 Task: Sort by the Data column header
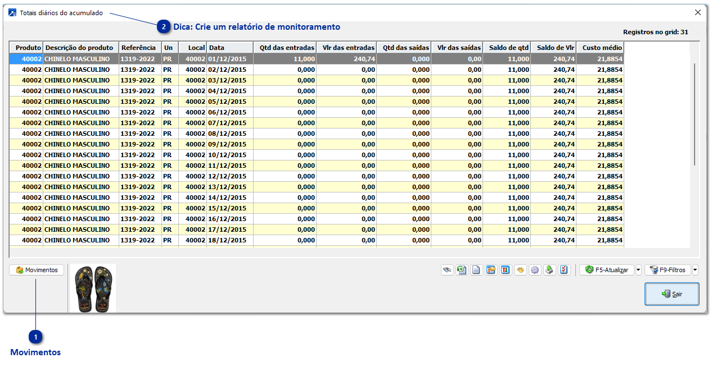pos(229,48)
